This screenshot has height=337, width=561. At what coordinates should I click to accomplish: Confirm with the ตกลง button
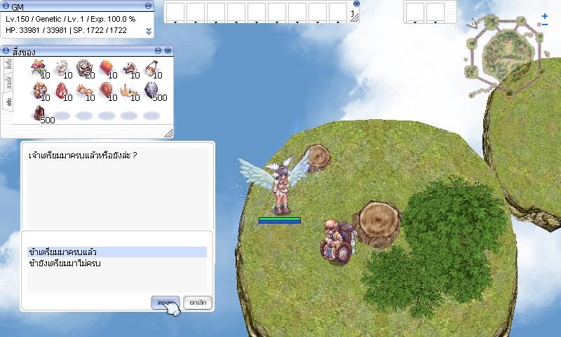click(165, 303)
